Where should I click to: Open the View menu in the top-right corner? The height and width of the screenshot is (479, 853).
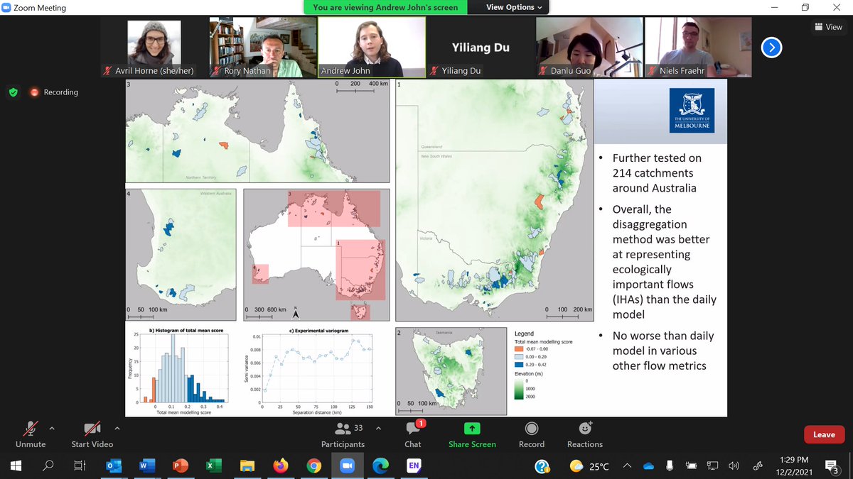828,26
